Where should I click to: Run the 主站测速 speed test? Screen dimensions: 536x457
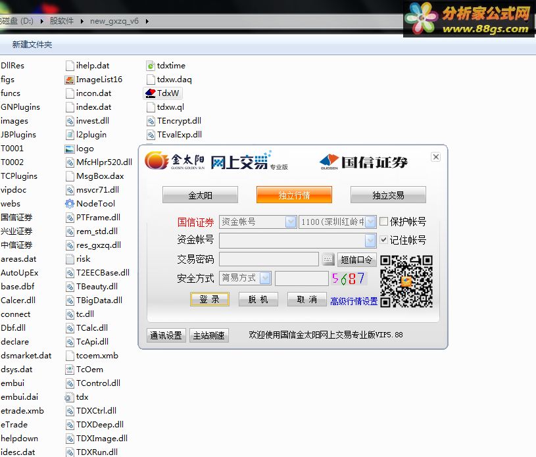208,335
